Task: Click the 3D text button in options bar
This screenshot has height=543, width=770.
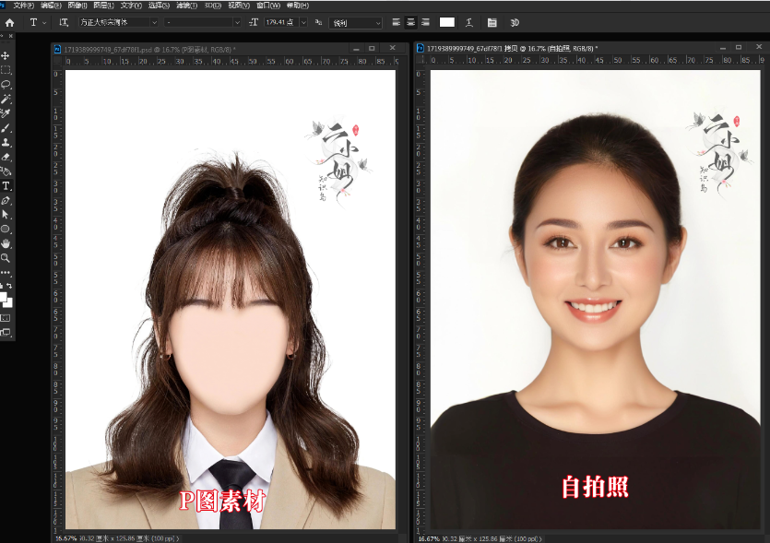Action: pos(515,22)
